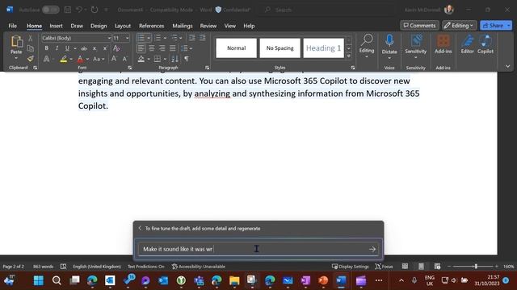This screenshot has width=517, height=290.
Task: Expand line spacing options dropdown
Action: (191, 48)
